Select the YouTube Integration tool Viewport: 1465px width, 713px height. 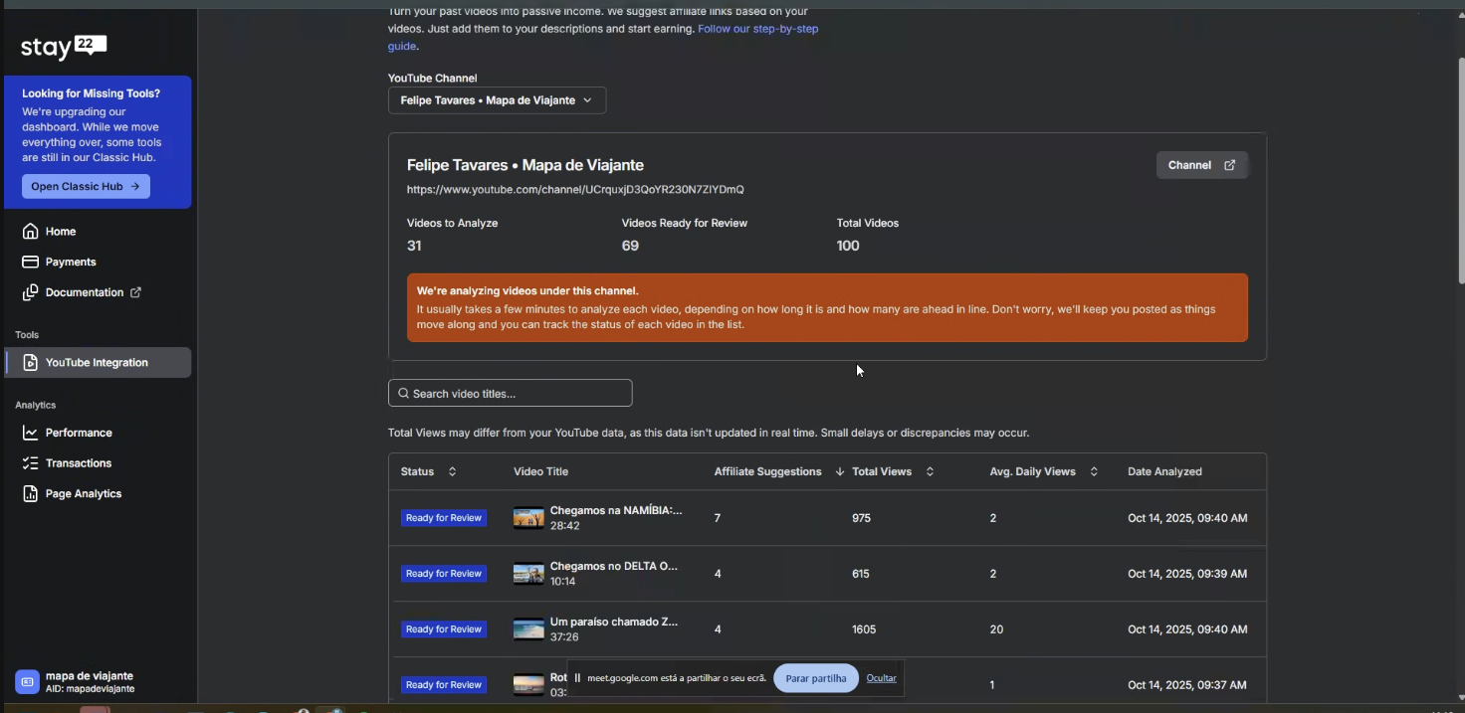[97, 363]
